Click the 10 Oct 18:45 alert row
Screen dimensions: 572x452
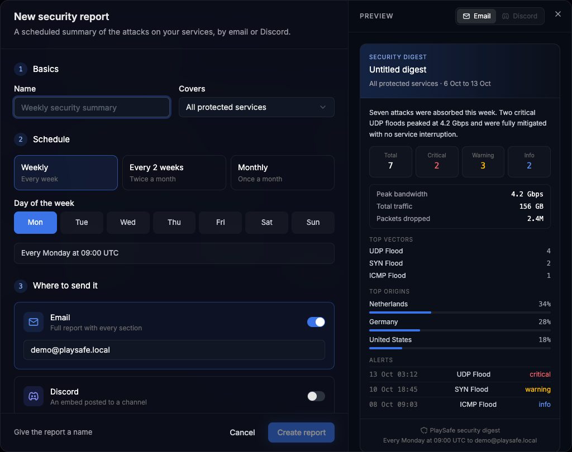(x=460, y=390)
